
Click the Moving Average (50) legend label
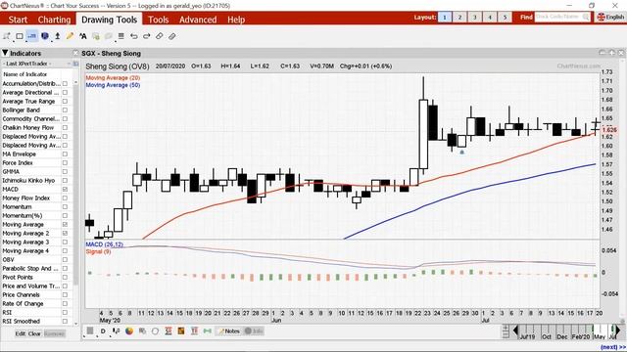pos(113,85)
